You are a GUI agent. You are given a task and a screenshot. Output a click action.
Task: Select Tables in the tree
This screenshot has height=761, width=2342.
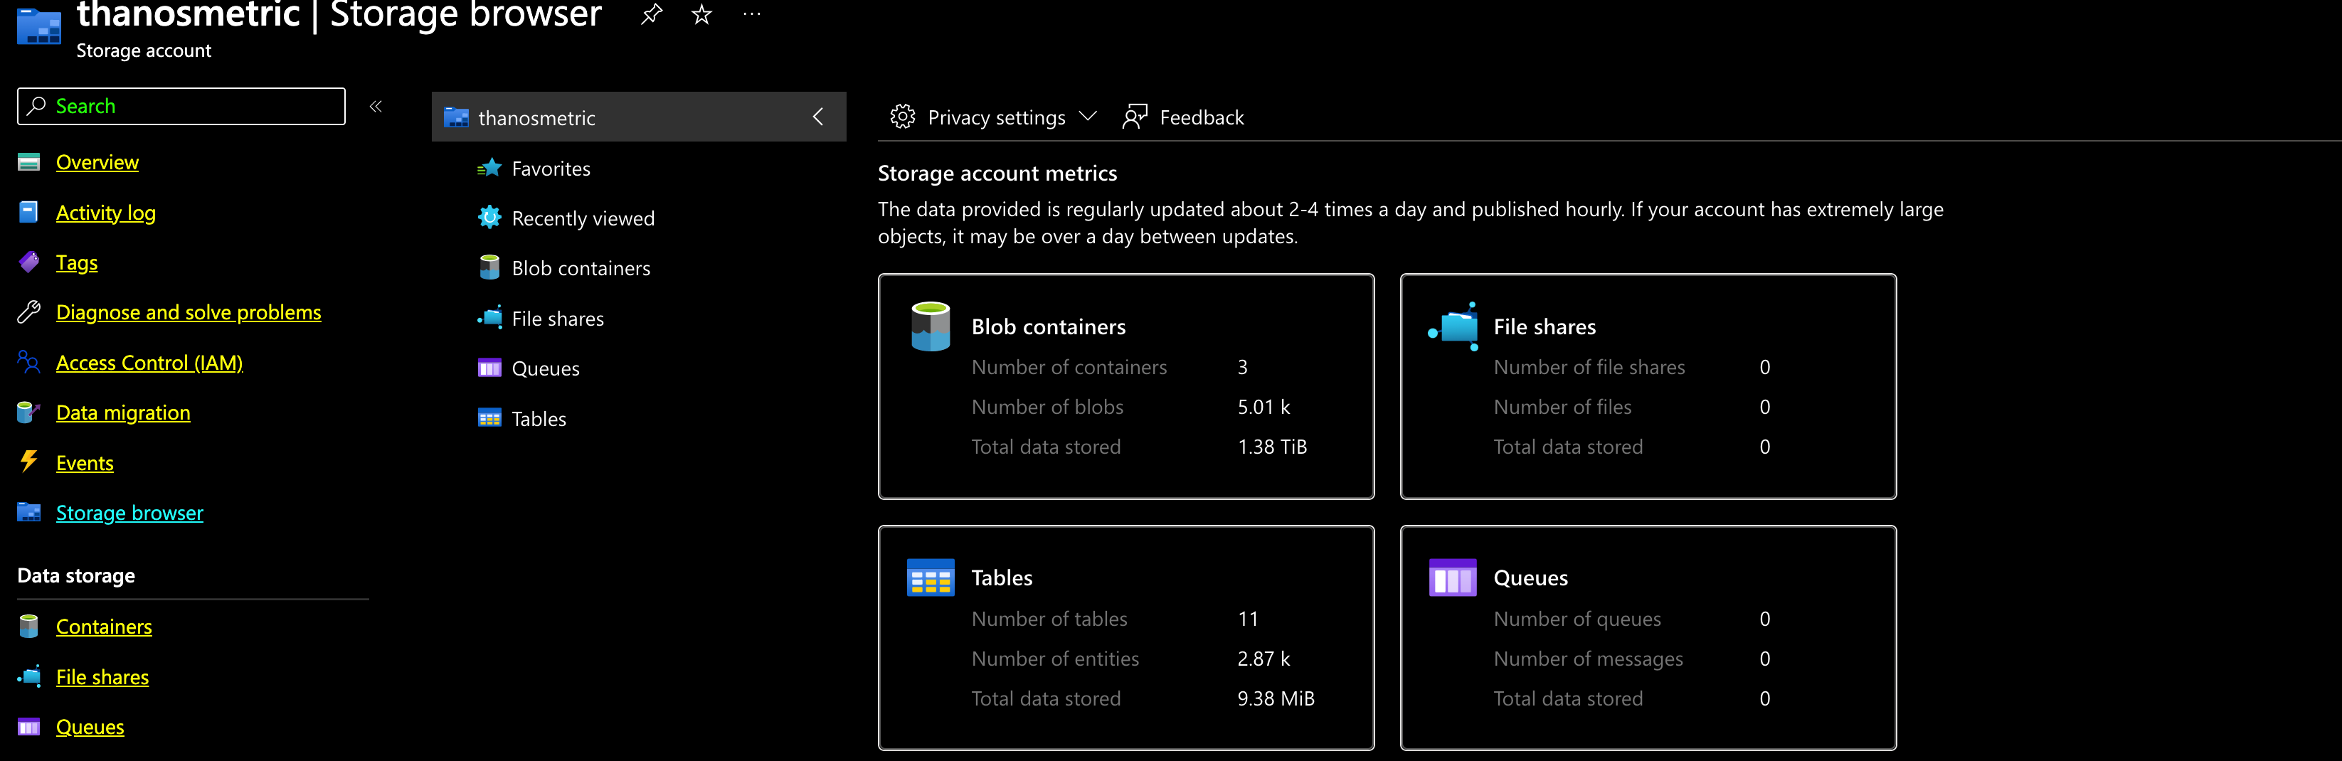pos(539,418)
